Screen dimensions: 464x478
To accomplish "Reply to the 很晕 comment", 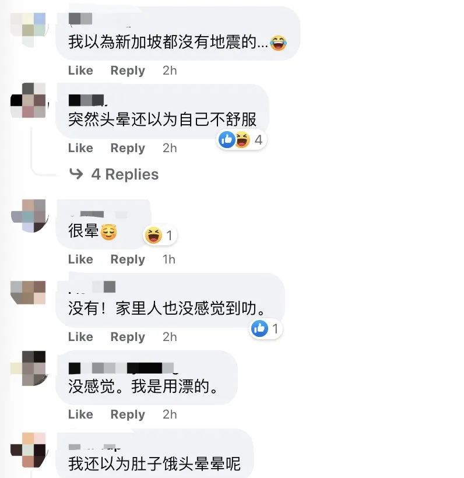I will click(x=128, y=259).
